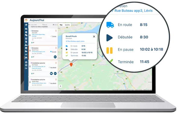
Task: Open three-dot menu on Benoit Proulx Entretien card
Action: point(56,48)
